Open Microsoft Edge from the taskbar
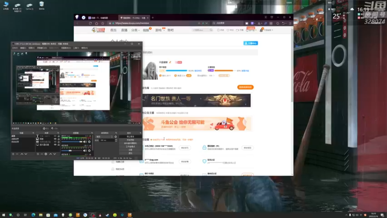 33,215
